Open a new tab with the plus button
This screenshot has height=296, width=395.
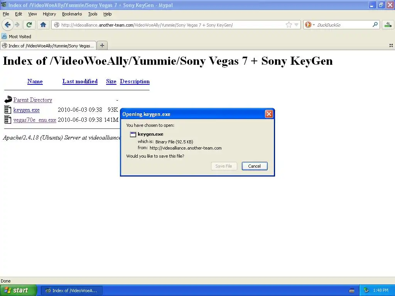[x=102, y=45]
